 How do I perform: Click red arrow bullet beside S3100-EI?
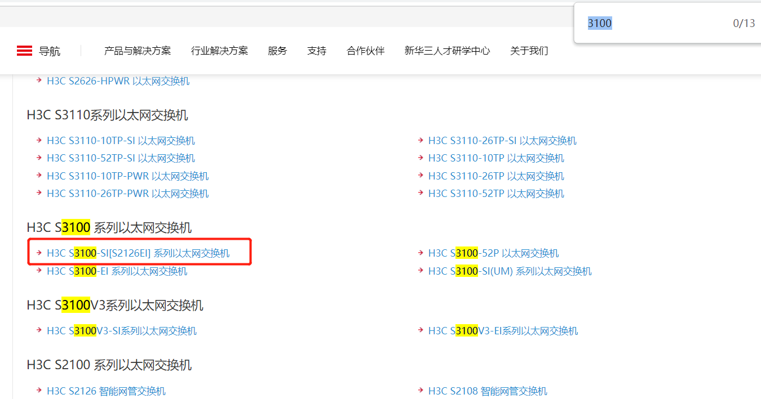(x=39, y=271)
